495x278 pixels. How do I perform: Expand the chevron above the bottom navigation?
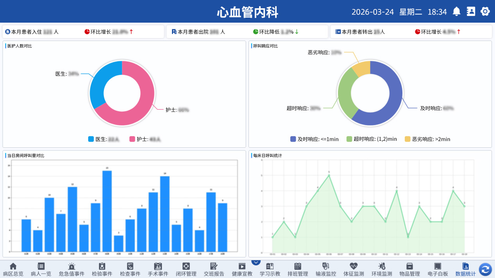256,262
